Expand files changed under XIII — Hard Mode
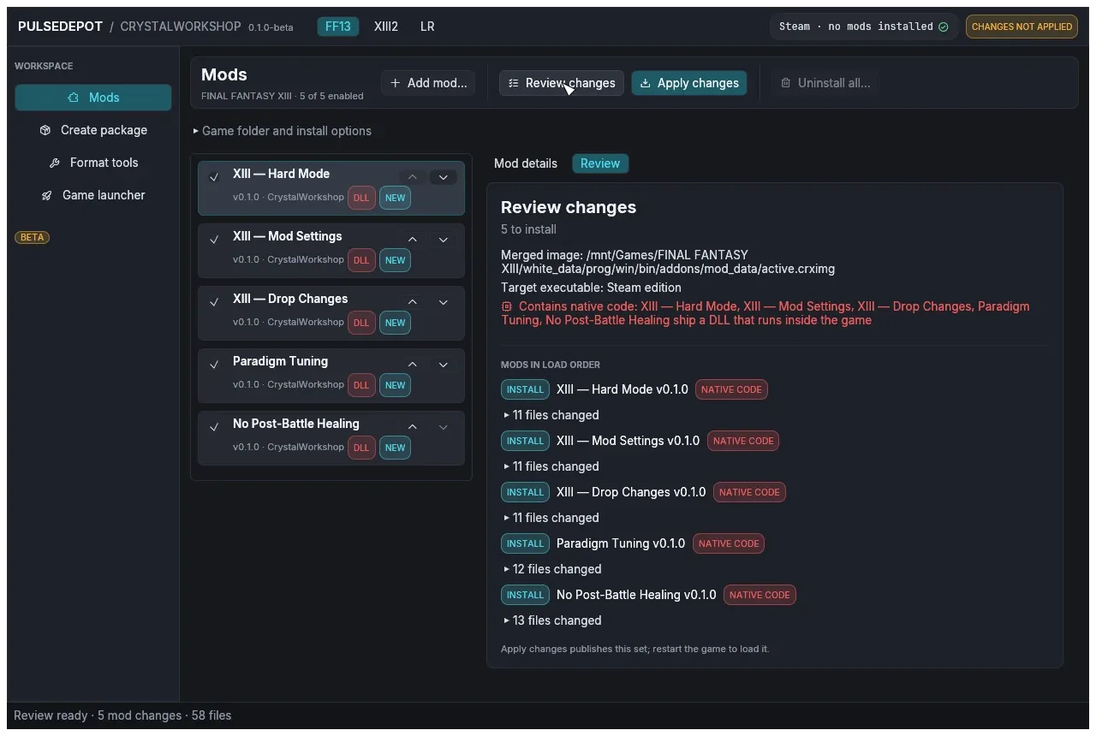The width and height of the screenshot is (1096, 736). [552, 415]
